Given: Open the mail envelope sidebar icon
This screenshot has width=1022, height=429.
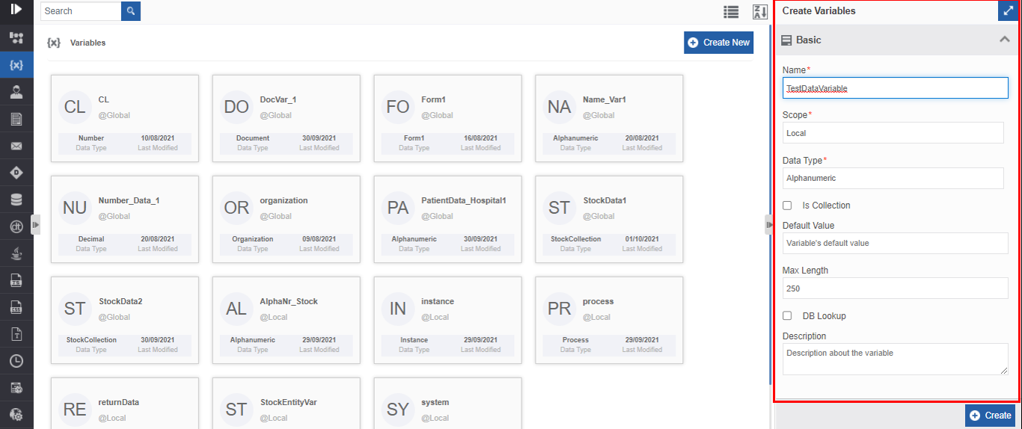Looking at the screenshot, I should tap(16, 146).
